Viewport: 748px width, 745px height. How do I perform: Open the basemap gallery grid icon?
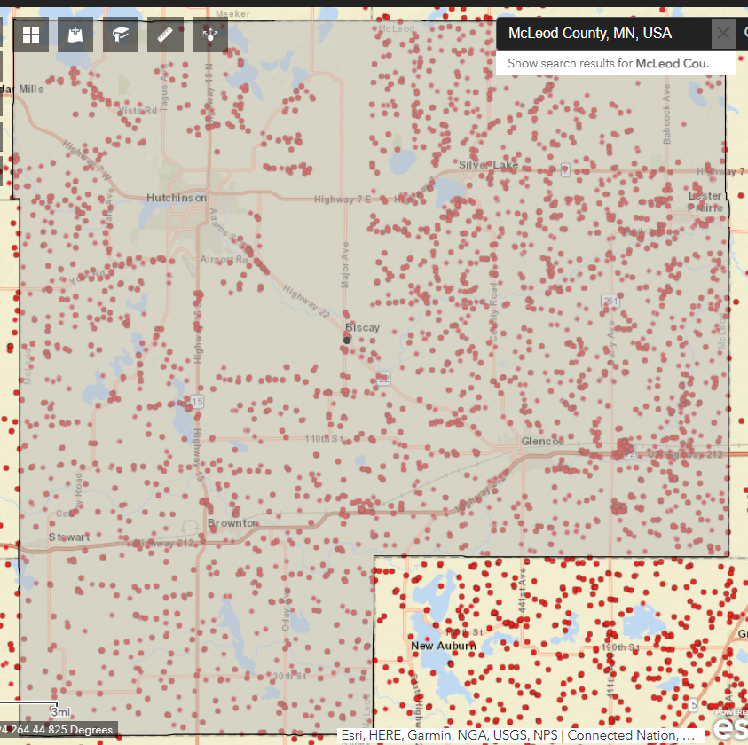[32, 35]
